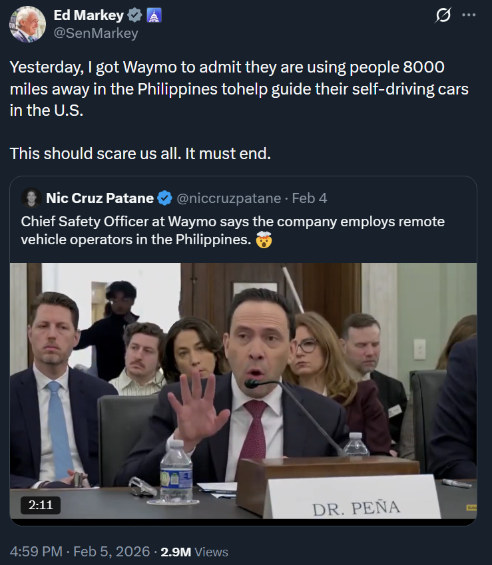The height and width of the screenshot is (565, 492).
Task: Click the verified badge next to Nic Cruz Patane
Action: 165,198
